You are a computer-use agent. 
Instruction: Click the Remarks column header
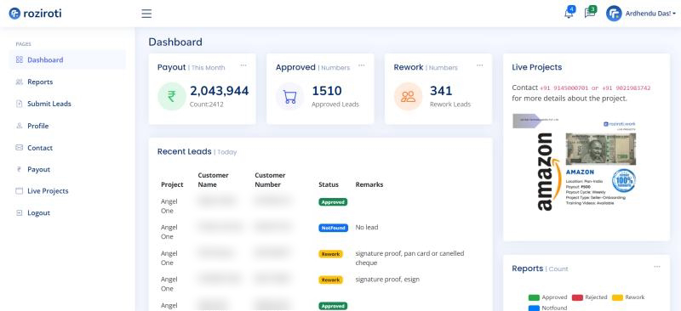(x=369, y=184)
